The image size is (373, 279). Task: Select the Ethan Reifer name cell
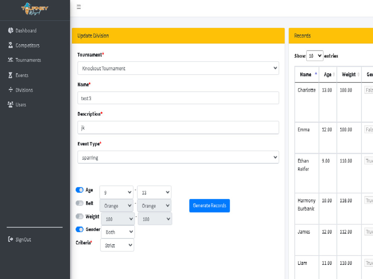[x=307, y=173]
